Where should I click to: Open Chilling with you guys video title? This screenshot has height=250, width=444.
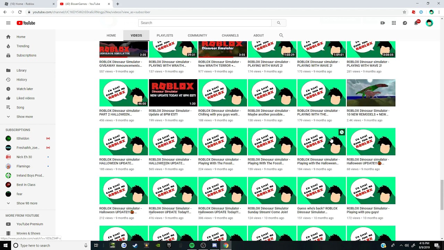coord(219,112)
